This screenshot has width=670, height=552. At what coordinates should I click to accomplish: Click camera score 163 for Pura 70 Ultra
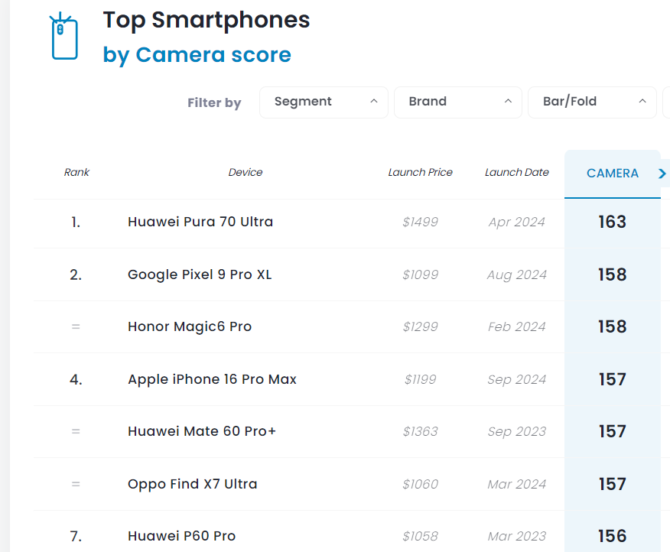(x=612, y=222)
